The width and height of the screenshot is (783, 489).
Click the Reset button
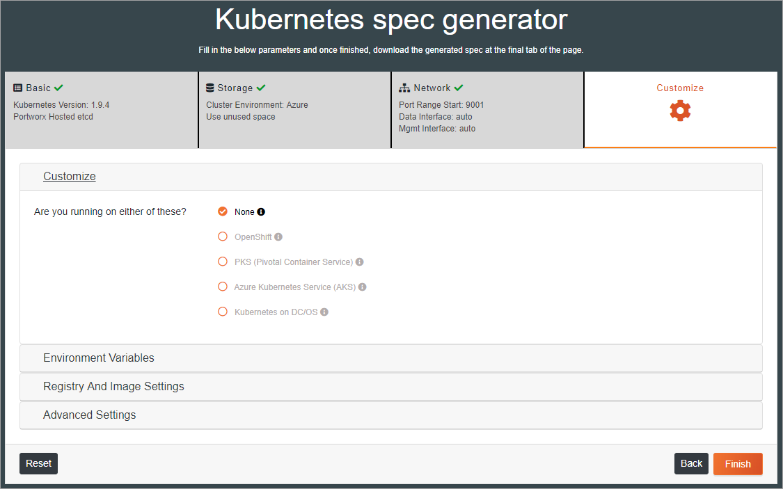click(x=38, y=463)
